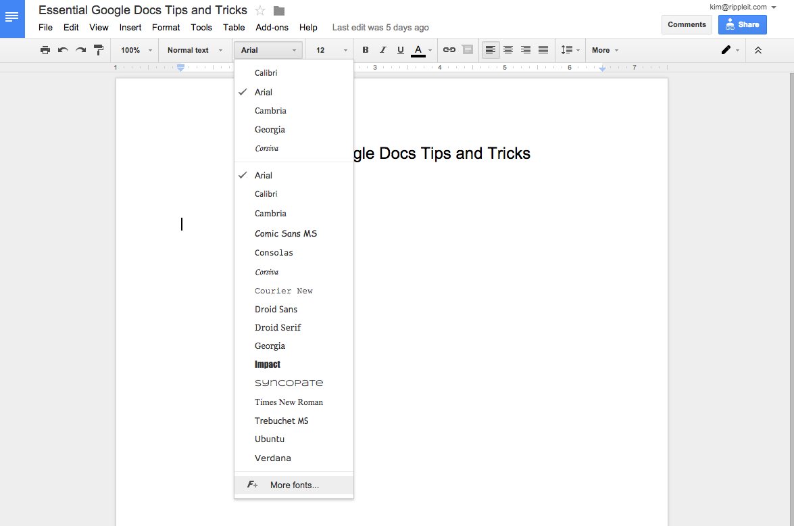Select Syncopate font
The width and height of the screenshot is (794, 526).
[294, 383]
